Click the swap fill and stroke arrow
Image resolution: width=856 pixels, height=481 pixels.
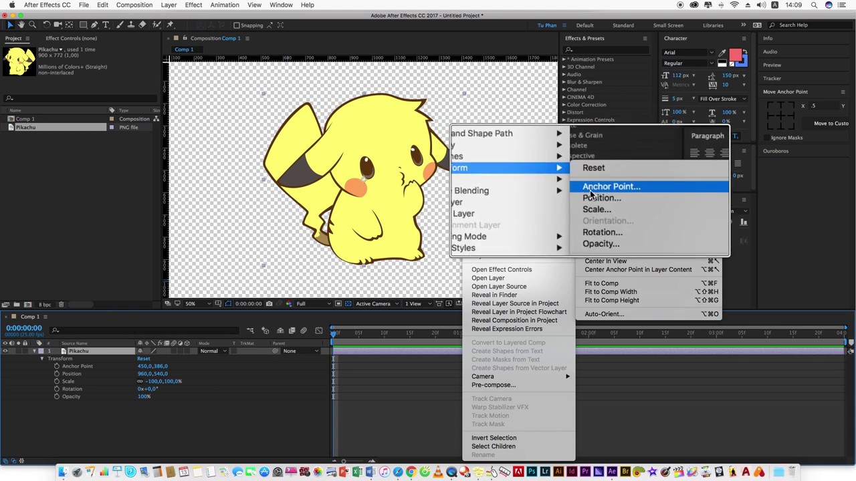tap(745, 51)
